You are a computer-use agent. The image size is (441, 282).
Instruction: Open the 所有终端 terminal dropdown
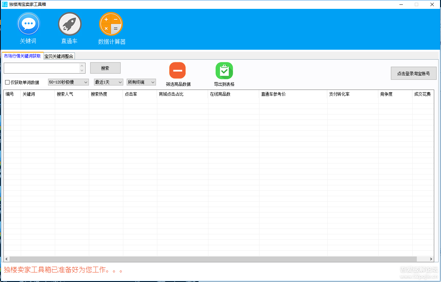pos(141,82)
